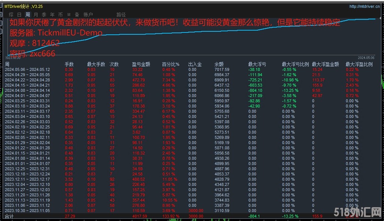Click the 手数 column header
The image size is (384, 221).
(69, 64)
